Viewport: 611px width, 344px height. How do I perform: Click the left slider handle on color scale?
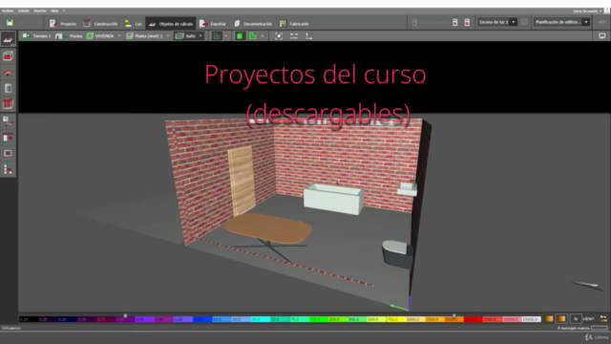[125, 315]
